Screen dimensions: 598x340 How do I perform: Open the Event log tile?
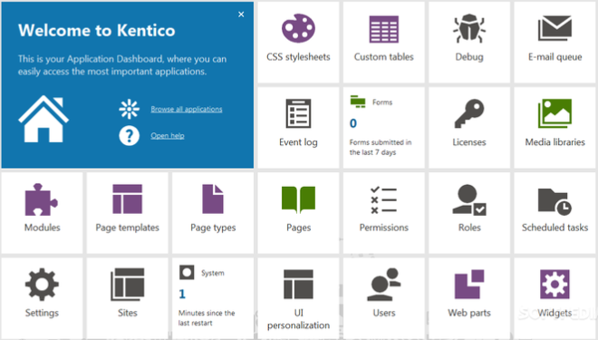(x=298, y=128)
